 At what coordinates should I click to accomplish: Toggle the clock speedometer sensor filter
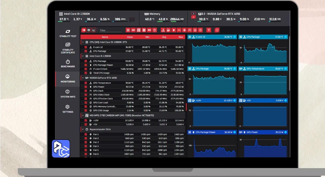pyautogui.click(x=190, y=30)
